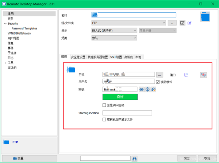Click the Remote Desktop Manager title icon
Viewport: 219px width, 163px height.
pyautogui.click(x=4, y=4)
